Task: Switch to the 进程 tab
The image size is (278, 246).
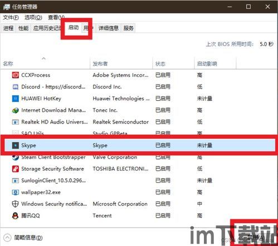Action: click(8, 28)
